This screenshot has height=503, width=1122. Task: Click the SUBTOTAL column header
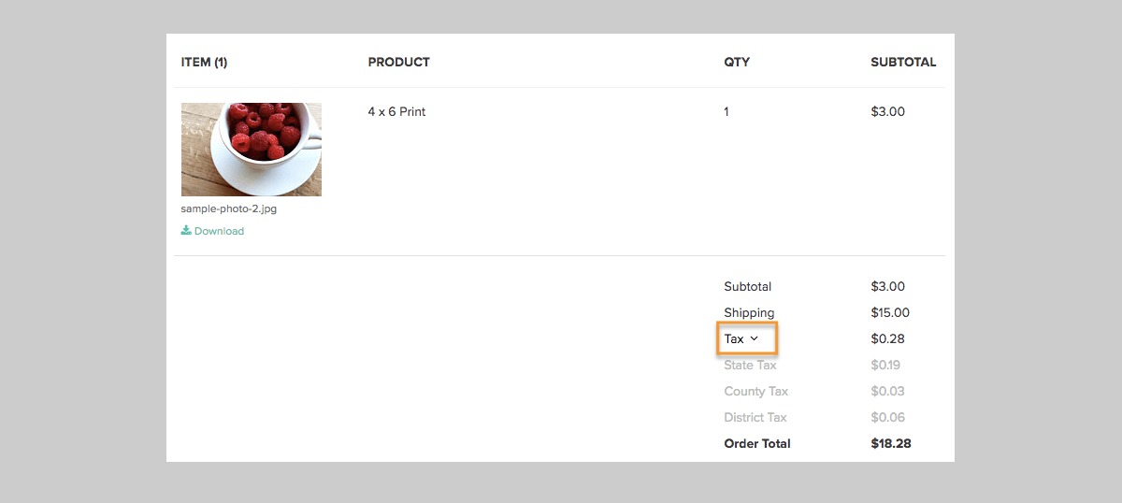tap(903, 63)
